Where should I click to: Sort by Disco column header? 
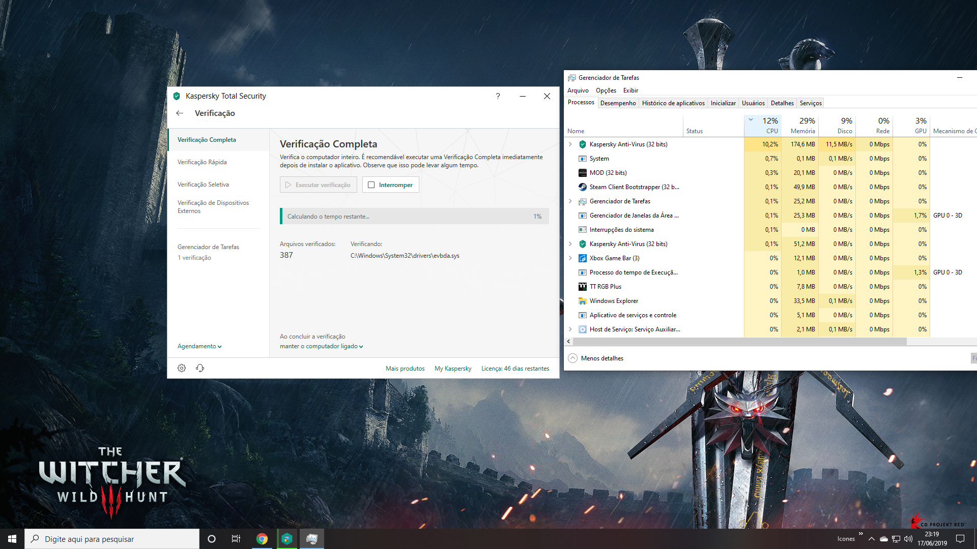837,126
